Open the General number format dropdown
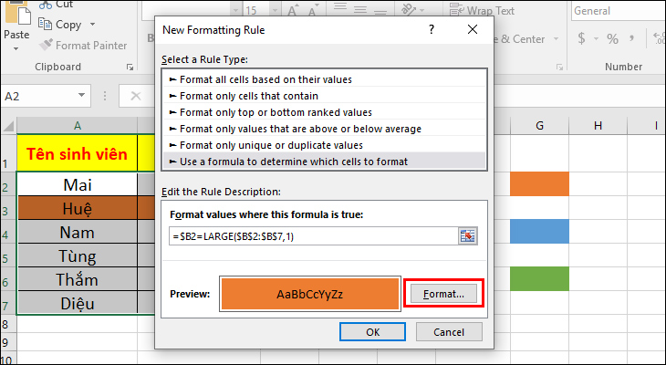 [x=618, y=11]
